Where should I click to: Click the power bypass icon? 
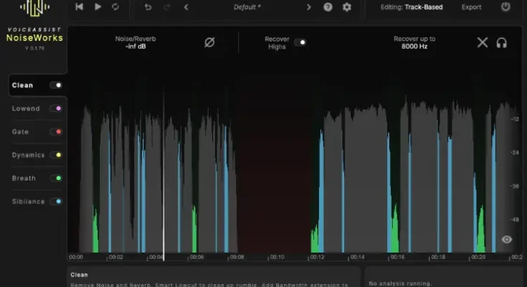click(x=505, y=7)
